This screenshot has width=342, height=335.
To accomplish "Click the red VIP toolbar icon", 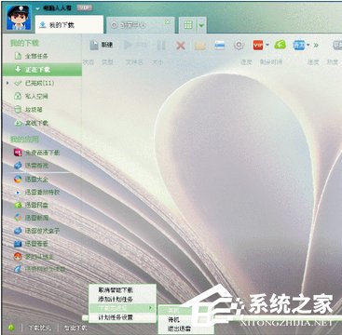I will point(258,46).
